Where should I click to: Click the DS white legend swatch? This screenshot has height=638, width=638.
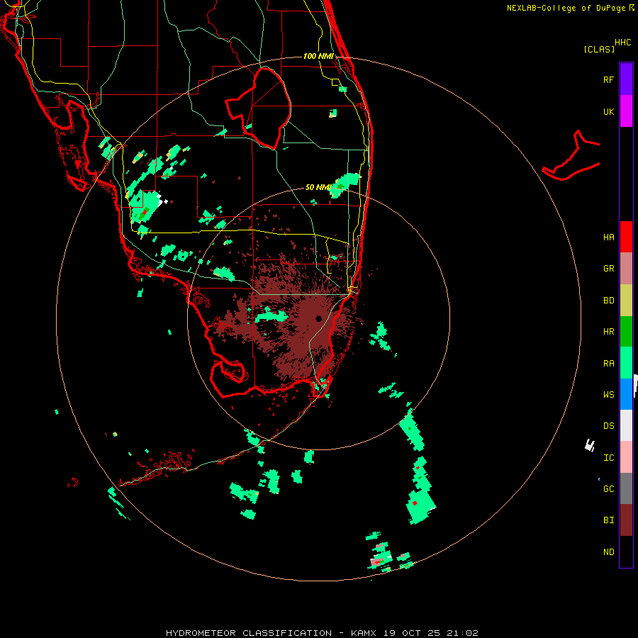click(x=626, y=425)
